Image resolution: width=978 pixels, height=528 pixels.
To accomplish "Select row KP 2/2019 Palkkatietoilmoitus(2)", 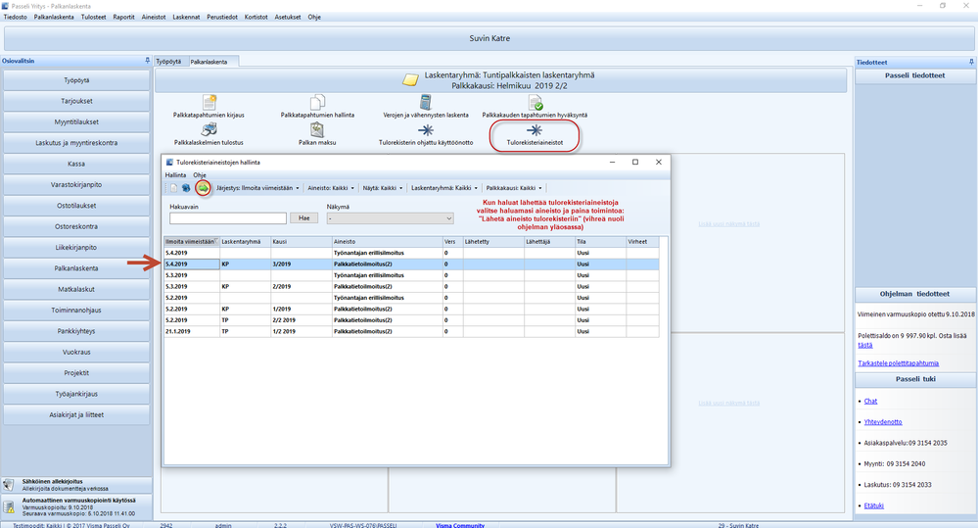I will tap(411, 286).
